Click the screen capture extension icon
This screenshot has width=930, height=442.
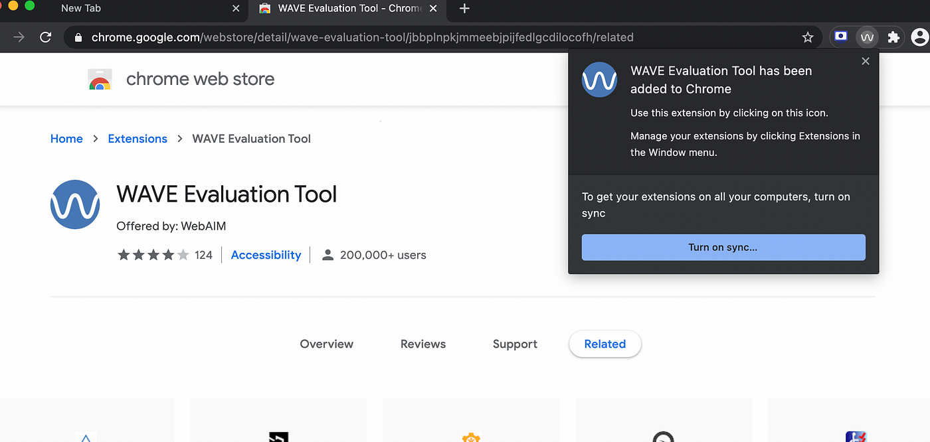(841, 37)
